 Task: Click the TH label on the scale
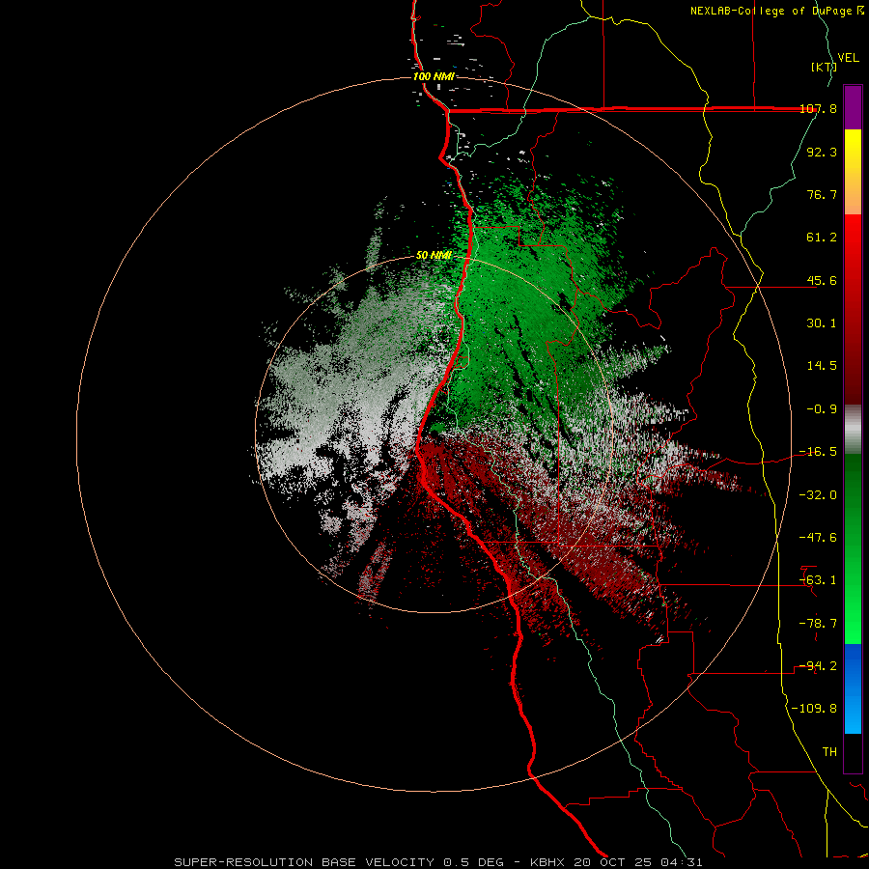coord(829,752)
